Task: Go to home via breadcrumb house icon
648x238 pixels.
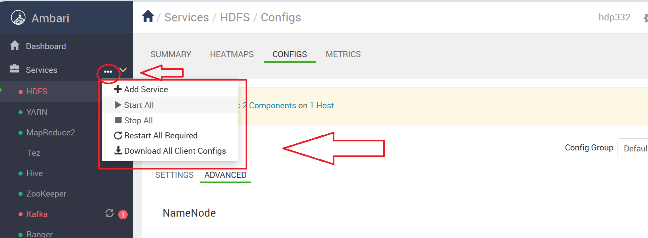Action: (x=148, y=16)
